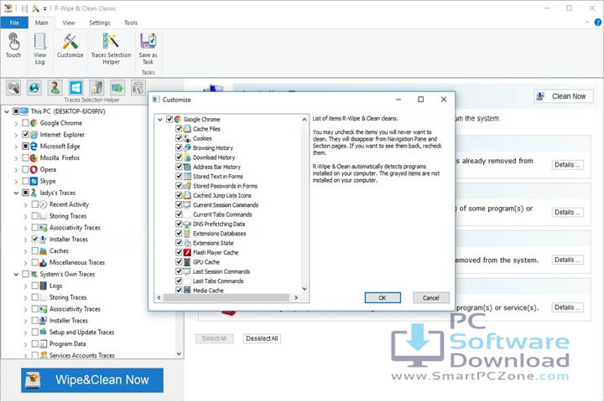604x402 pixels.
Task: Click the Deselect All button
Action: 262,338
